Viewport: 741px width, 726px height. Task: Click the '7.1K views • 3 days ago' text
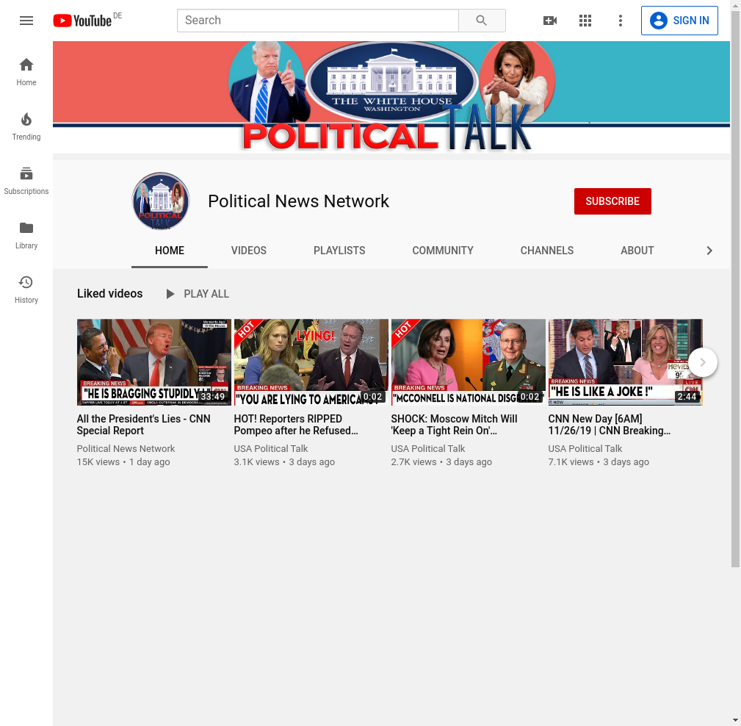tap(599, 462)
